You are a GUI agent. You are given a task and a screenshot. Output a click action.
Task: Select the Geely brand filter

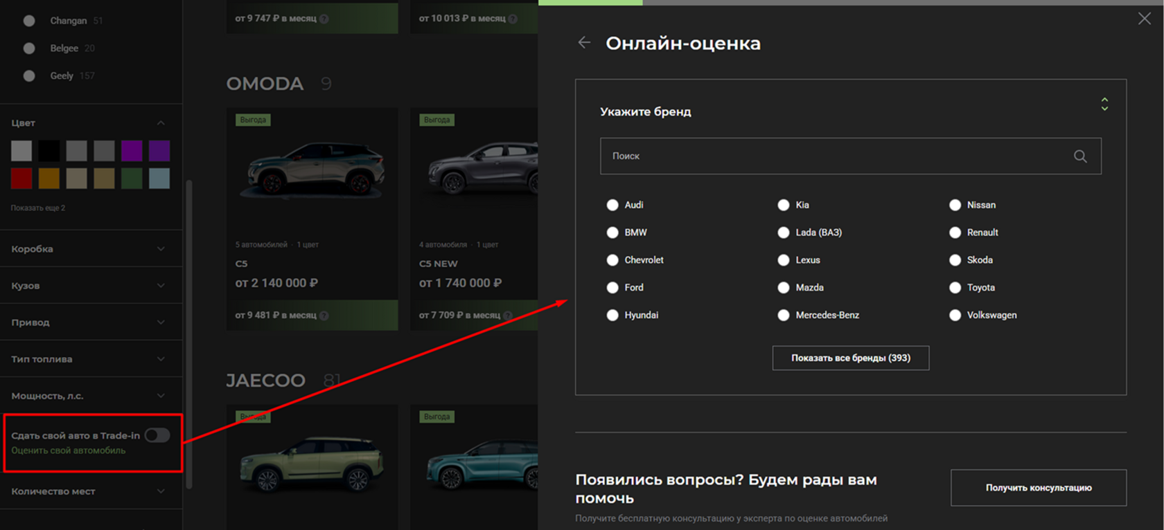(29, 76)
